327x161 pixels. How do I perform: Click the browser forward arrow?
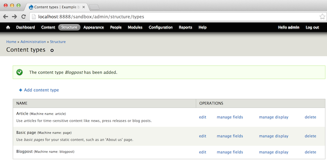pyautogui.click(x=14, y=17)
